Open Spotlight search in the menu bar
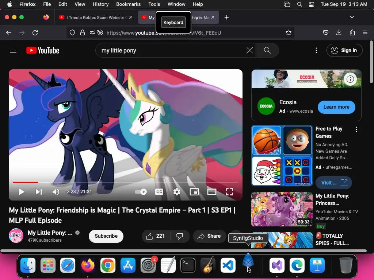 tap(299, 4)
